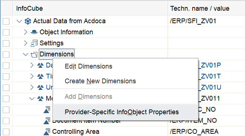Collapse the Dimensions folder node
Viewport: 245px width, 136px height.
point(25,55)
